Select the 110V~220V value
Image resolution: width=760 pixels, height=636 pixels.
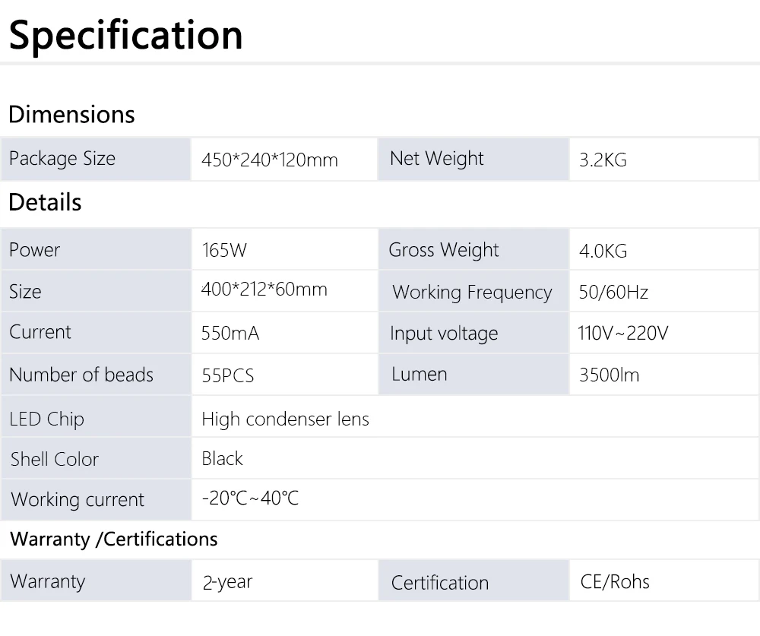pos(623,333)
